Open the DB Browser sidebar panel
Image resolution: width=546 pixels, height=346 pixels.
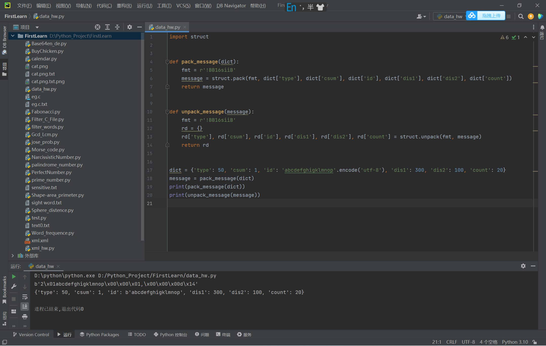click(x=4, y=37)
